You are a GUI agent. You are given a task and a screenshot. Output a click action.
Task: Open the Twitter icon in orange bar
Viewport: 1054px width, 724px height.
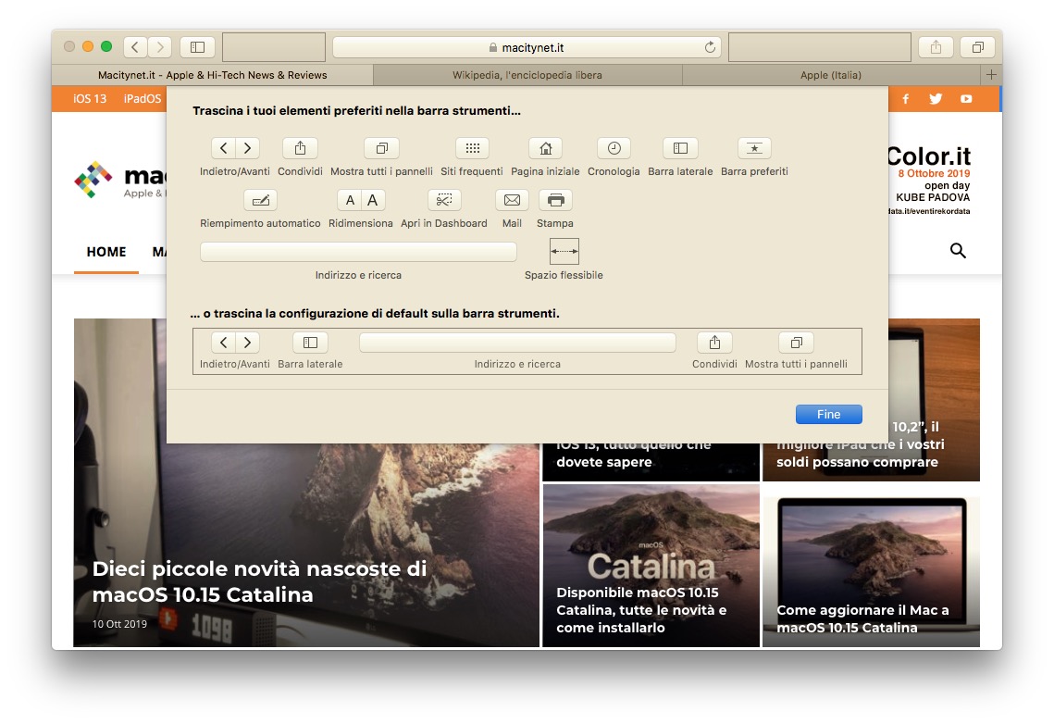click(935, 99)
